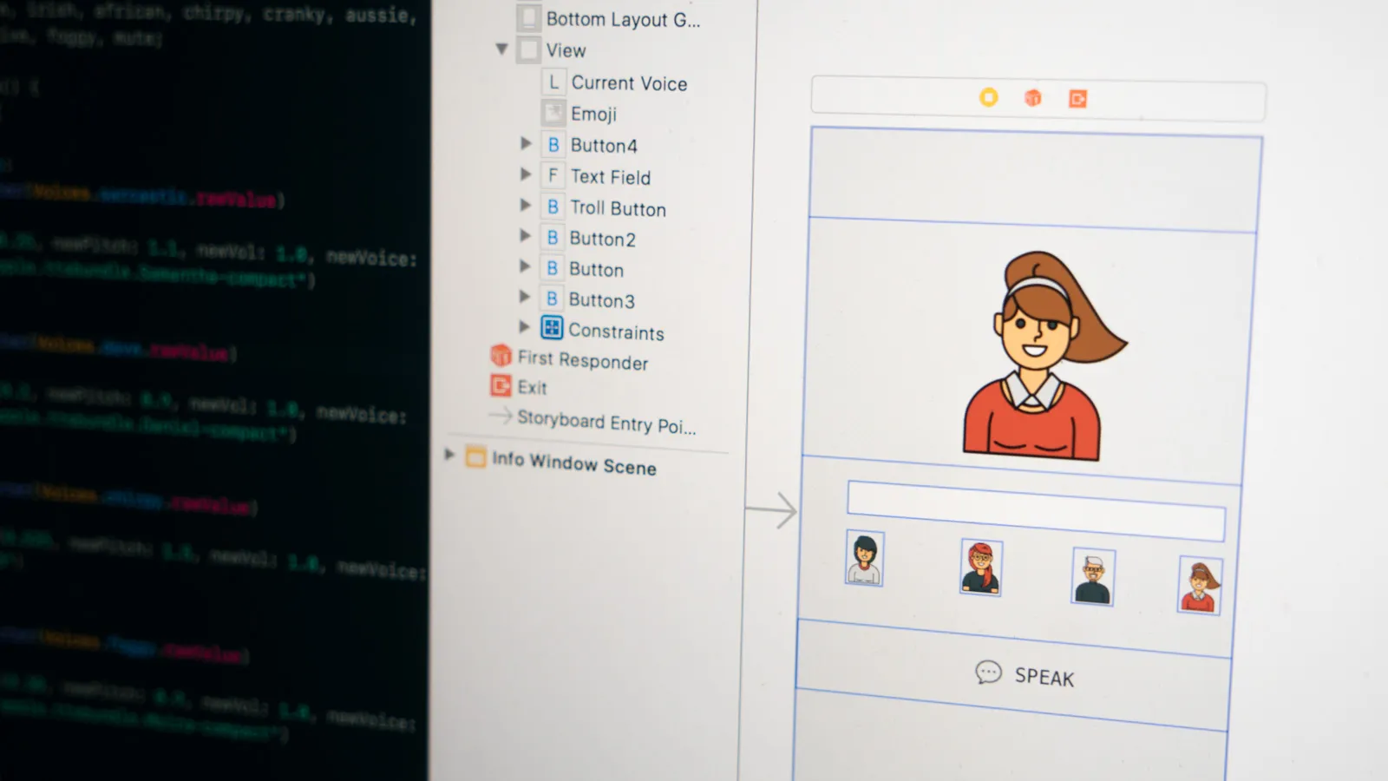Select Text Field in the outline
The image size is (1388, 781).
click(610, 177)
